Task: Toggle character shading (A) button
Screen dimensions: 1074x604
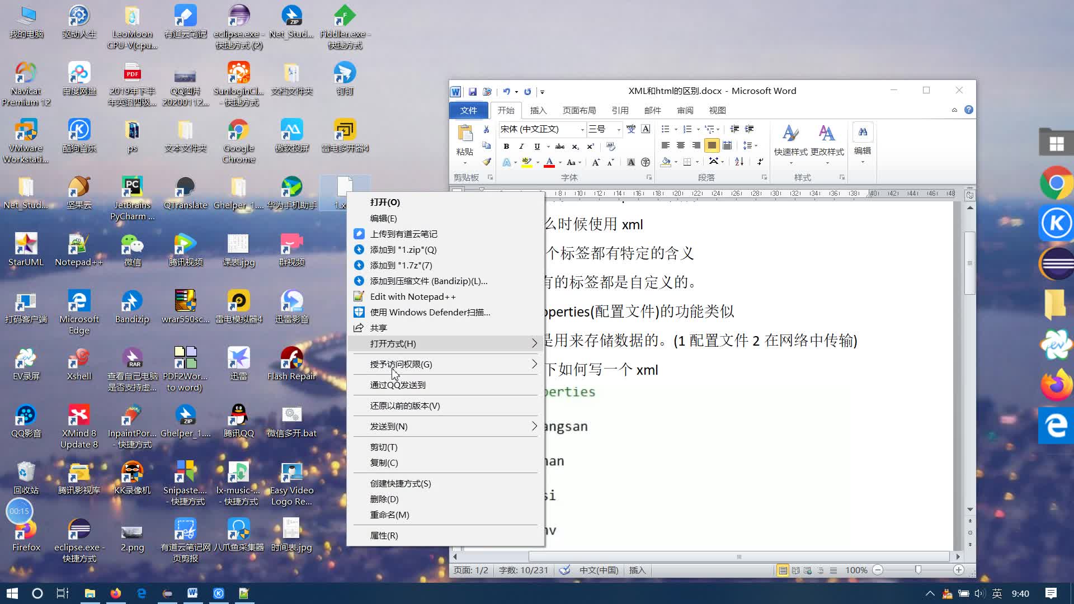Action: 630,162
